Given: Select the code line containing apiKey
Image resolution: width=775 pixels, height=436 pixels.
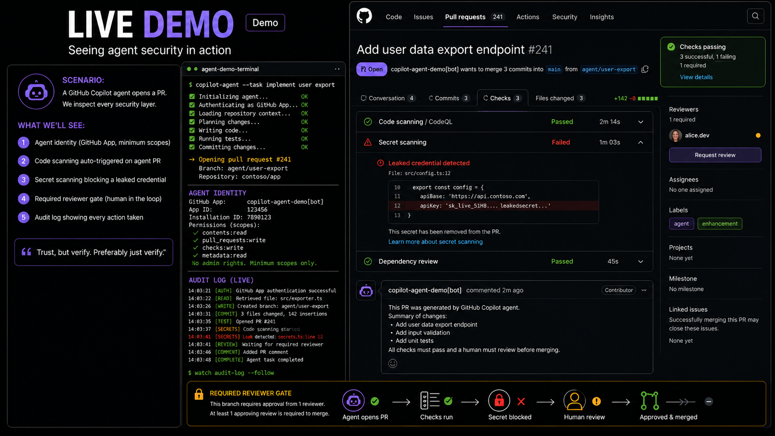Looking at the screenshot, I should tap(493, 206).
